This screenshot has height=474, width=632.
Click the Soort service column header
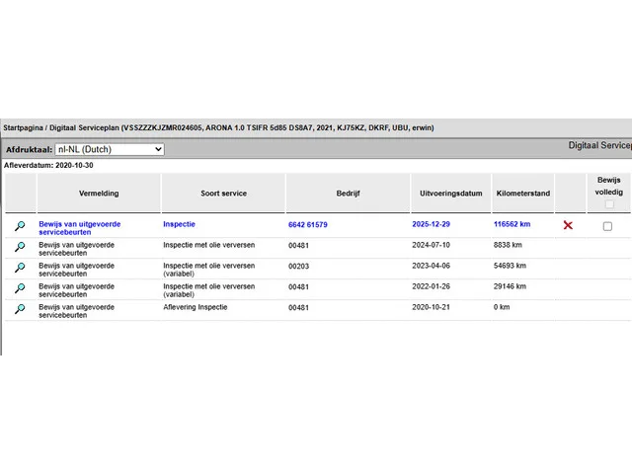click(x=223, y=193)
